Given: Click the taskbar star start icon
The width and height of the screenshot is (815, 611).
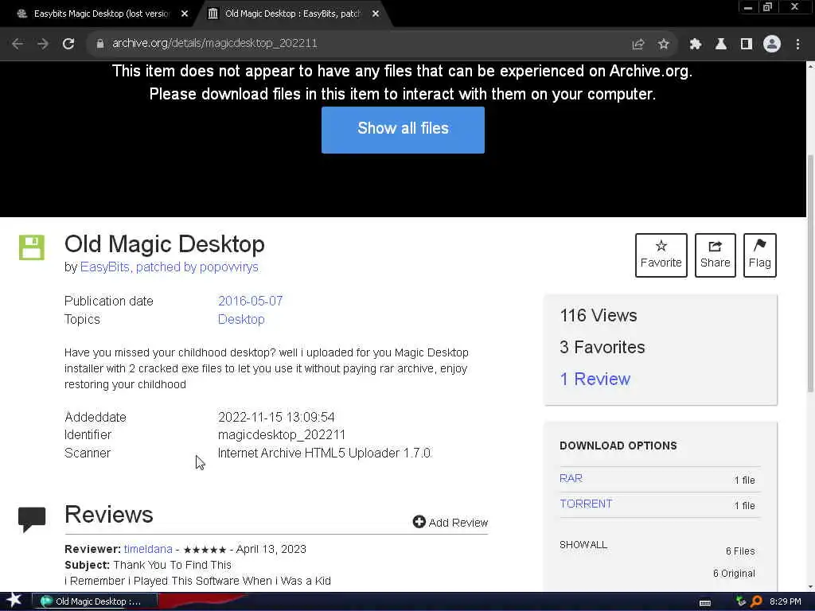Looking at the screenshot, I should click(14, 600).
